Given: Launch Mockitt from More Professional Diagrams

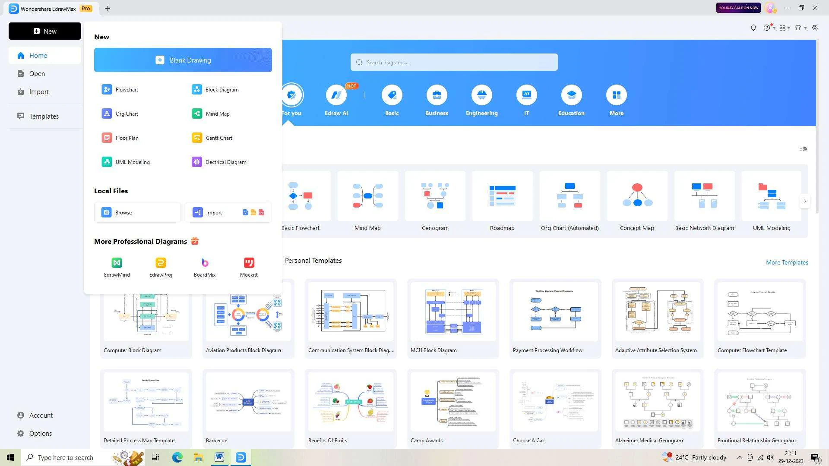Looking at the screenshot, I should pos(249,266).
